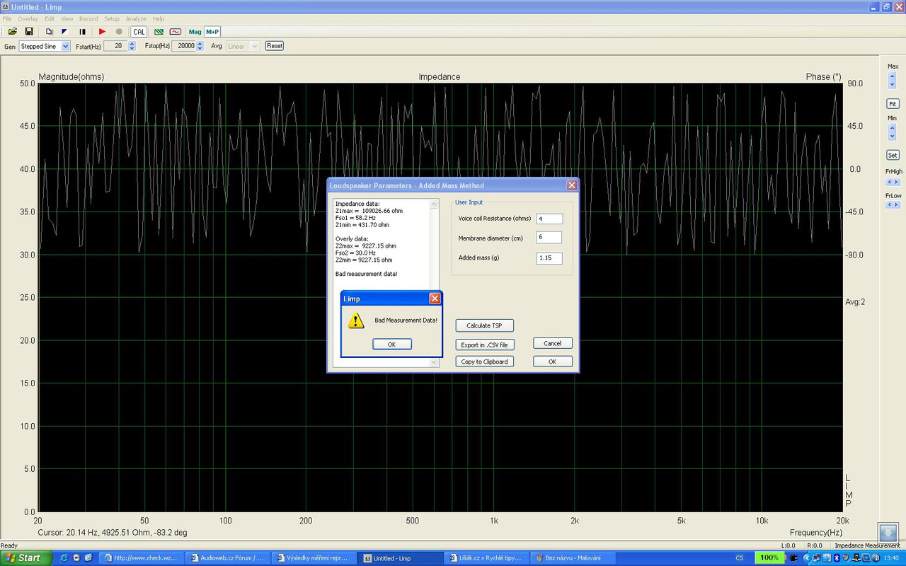Click the Voice coil Resistance input field
906x566 pixels.
click(549, 219)
